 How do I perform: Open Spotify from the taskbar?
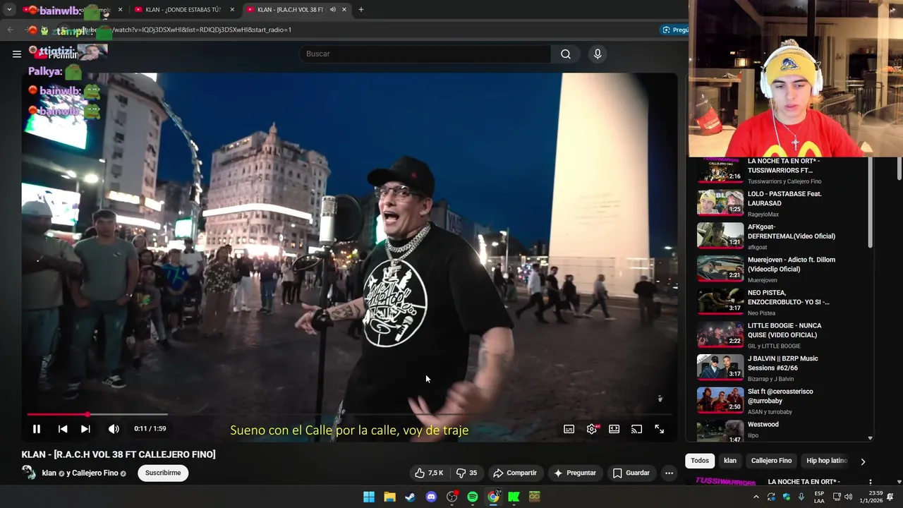[473, 497]
